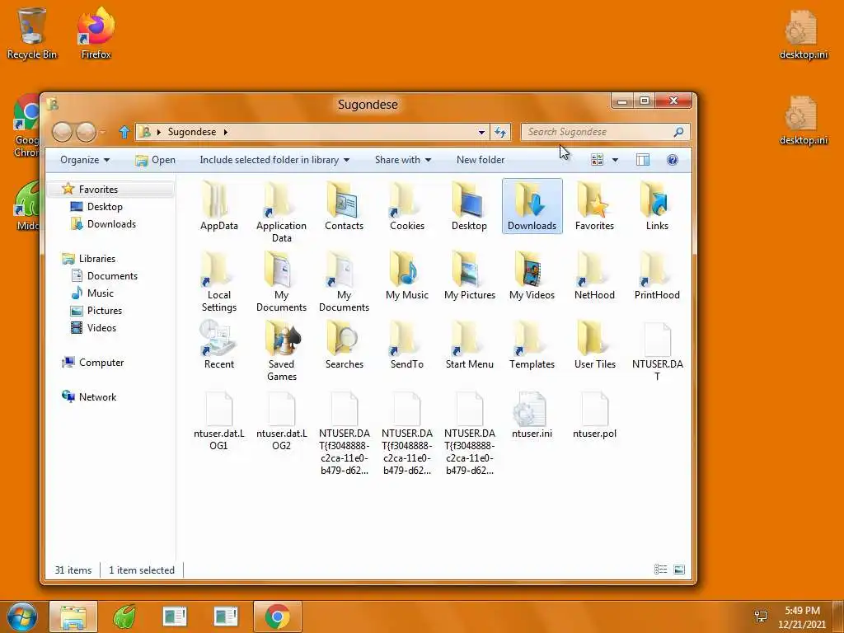Select Favorites in navigation pane
This screenshot has height=633, width=844.
tap(110, 190)
